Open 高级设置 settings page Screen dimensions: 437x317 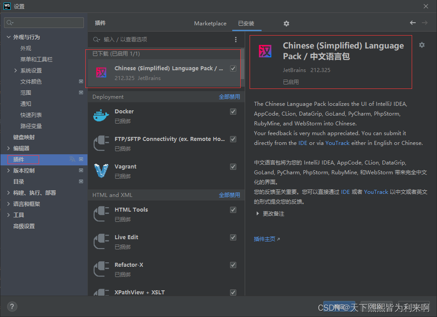(24, 226)
